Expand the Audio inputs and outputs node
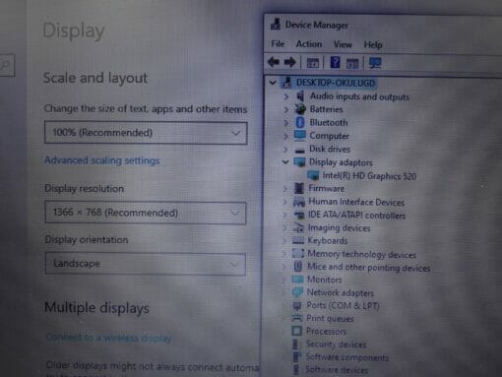The height and width of the screenshot is (377, 502). coord(286,96)
